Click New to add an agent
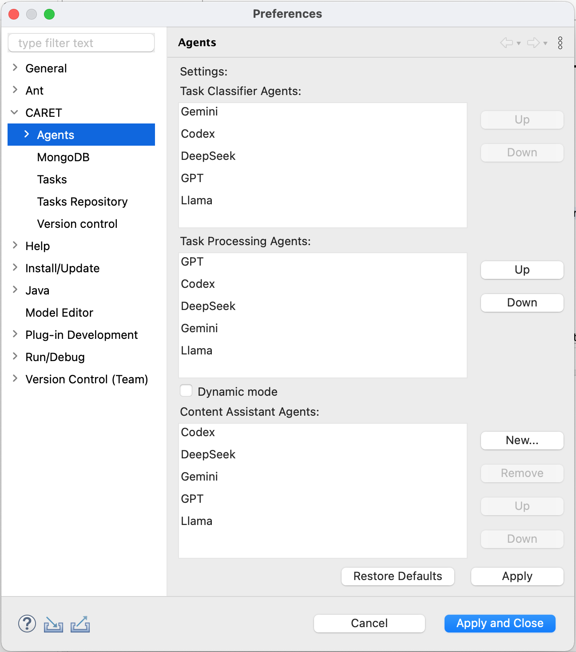This screenshot has height=652, width=576. click(x=521, y=441)
